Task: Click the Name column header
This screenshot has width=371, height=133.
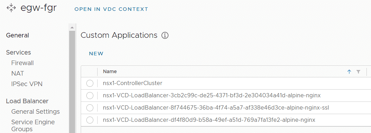Action: [x=110, y=71]
